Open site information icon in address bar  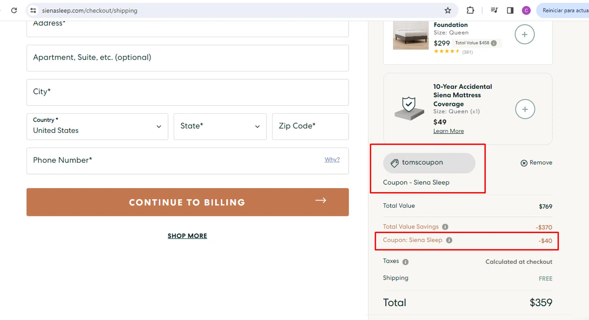tap(33, 11)
